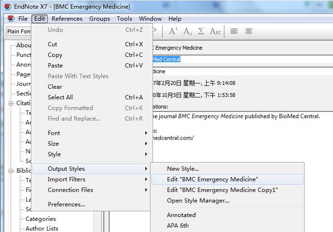The height and width of the screenshot is (232, 333).
Task: Click the category field containing dicine
Action: point(243,71)
